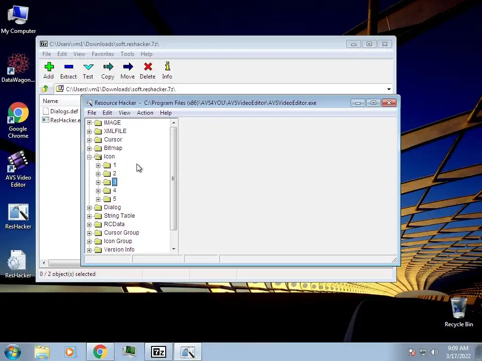The width and height of the screenshot is (482, 361).
Task: Expand Icon subfolder 1
Action: click(x=98, y=165)
